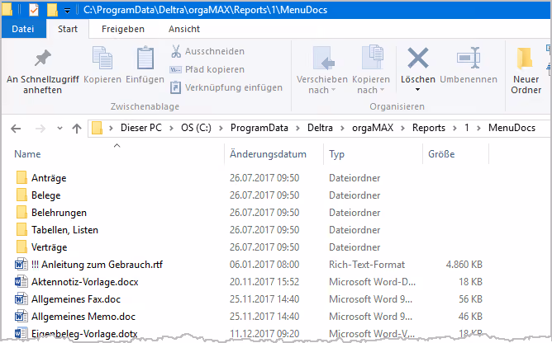Image resolution: width=552 pixels, height=343 pixels.
Task: Expand chevron after ProgramData breadcrumb
Action: (x=297, y=129)
